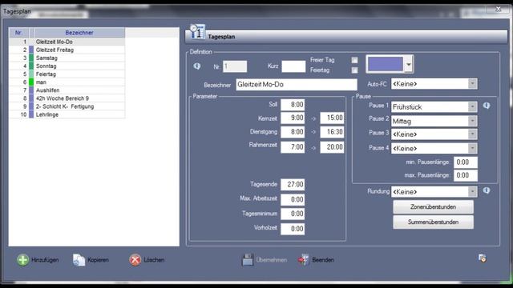Click the Übernehmen floppy disk icon
The width and height of the screenshot is (513, 288).
pos(248,260)
